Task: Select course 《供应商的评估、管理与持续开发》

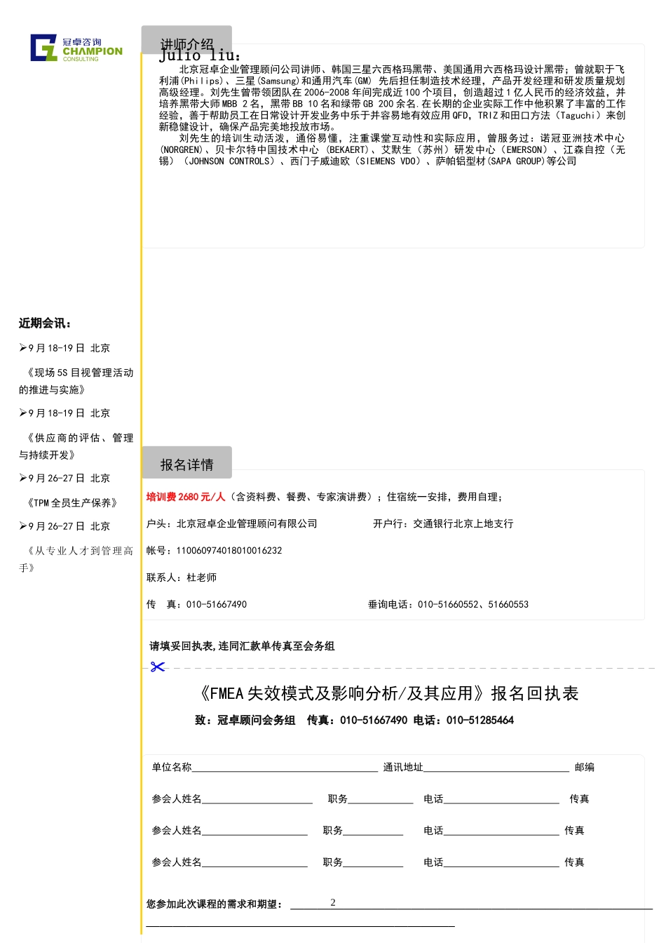Action: coord(76,446)
